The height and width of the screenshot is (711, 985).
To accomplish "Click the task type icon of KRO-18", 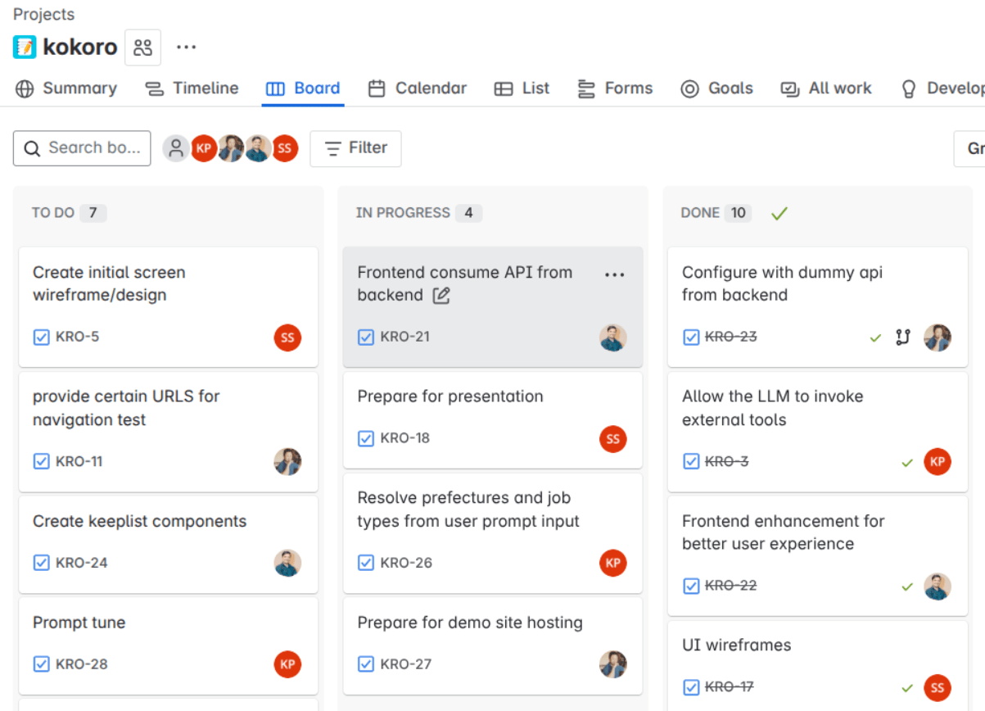I will [x=366, y=438].
